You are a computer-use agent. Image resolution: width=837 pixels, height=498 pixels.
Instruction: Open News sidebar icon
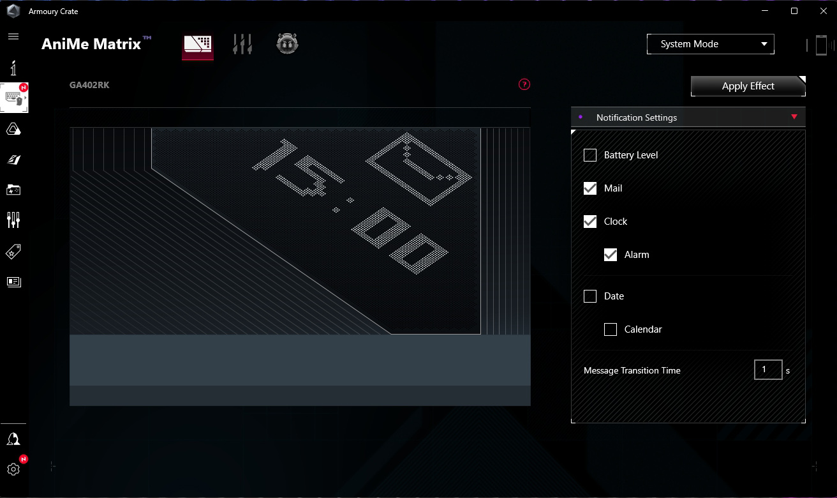13,282
